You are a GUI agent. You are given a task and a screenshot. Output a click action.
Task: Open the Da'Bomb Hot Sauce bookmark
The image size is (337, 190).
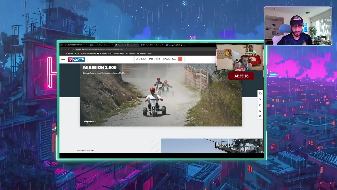click(105, 53)
